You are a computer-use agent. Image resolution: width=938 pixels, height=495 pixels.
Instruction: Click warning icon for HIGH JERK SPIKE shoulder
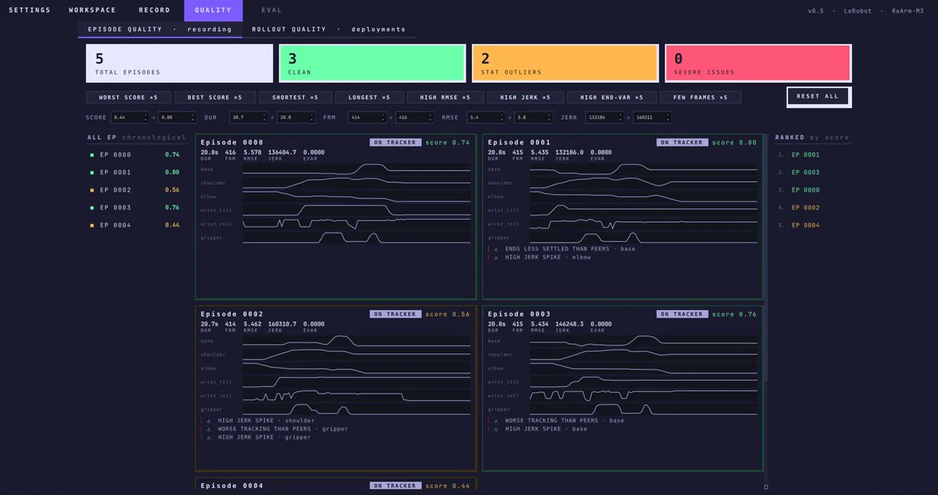click(x=209, y=420)
